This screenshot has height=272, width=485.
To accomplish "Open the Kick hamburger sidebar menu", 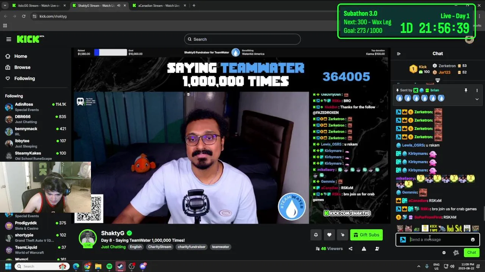I will (9, 39).
